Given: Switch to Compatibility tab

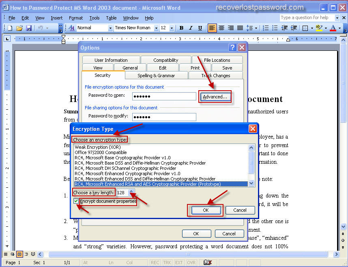Looking at the screenshot, I should 166,60.
